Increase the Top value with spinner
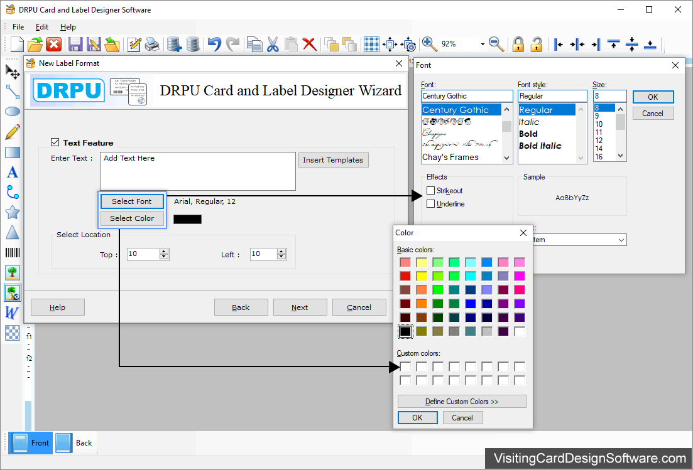693x470 pixels. click(164, 252)
